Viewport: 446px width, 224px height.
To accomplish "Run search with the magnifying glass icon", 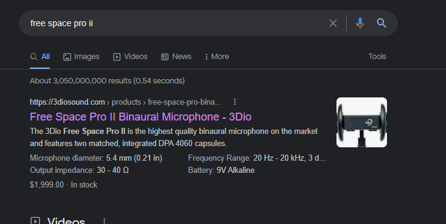I will pos(382,23).
